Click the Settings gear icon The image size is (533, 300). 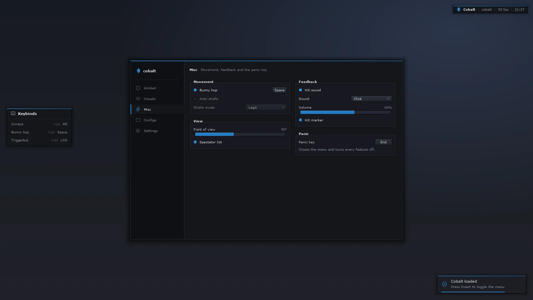pyautogui.click(x=138, y=131)
